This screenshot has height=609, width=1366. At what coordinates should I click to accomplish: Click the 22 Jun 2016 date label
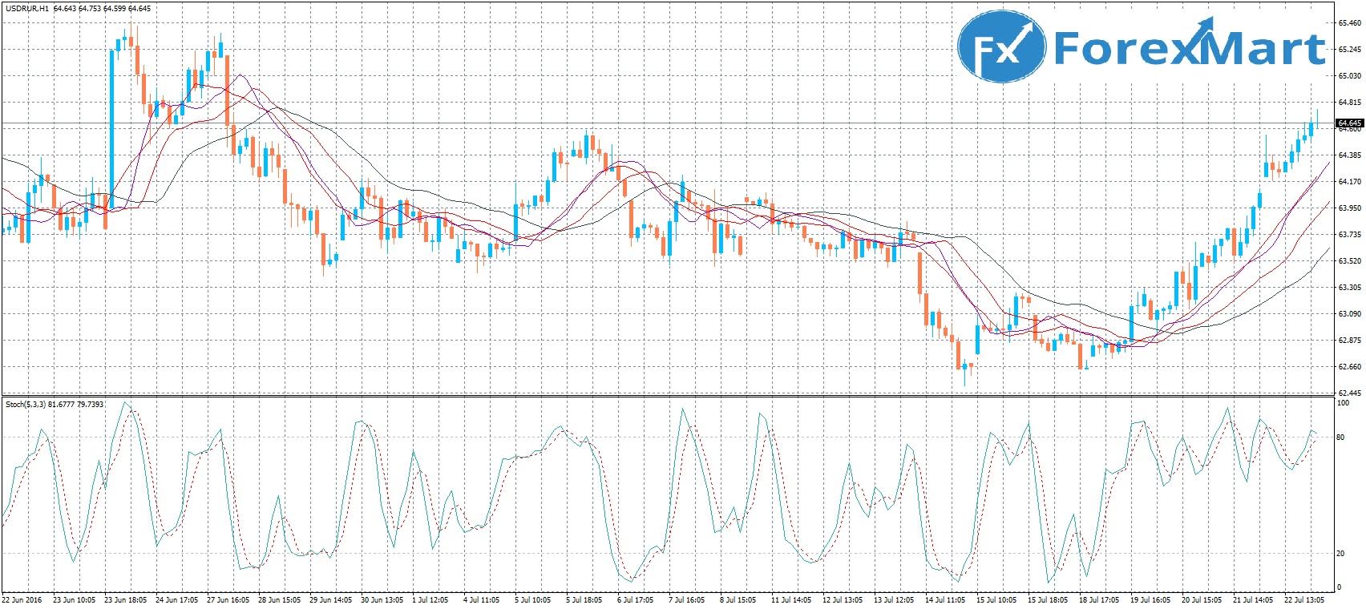[22, 599]
